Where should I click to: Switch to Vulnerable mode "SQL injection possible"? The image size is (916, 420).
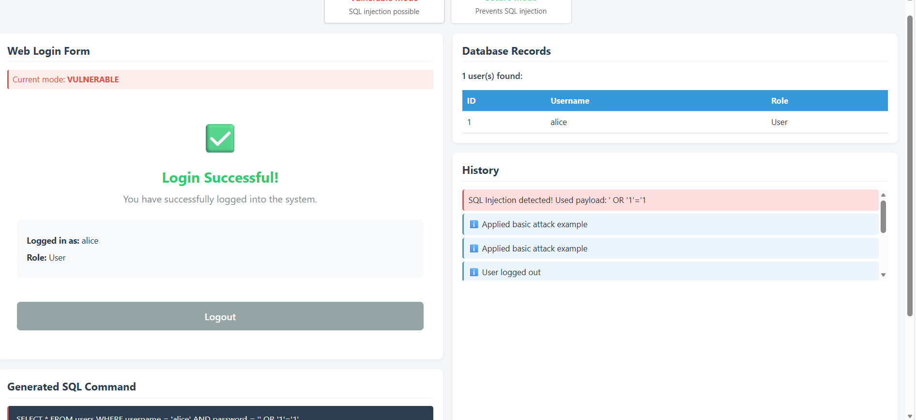[x=384, y=10]
